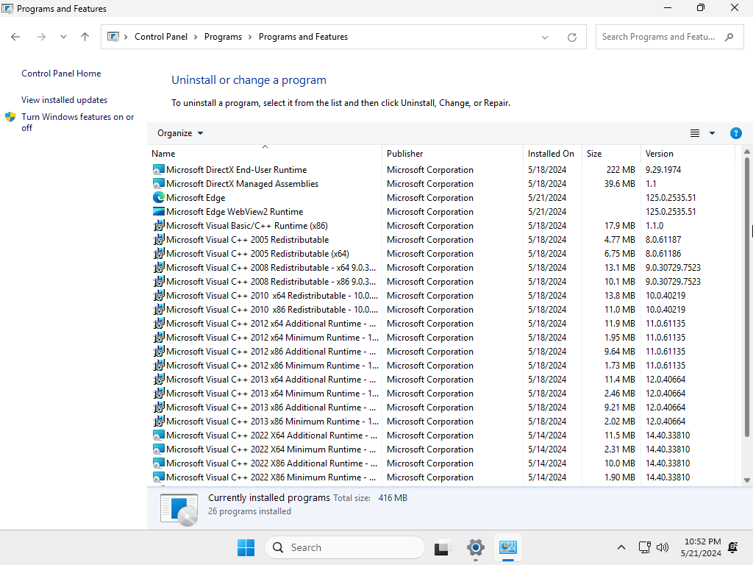Click Programs and Features breadcrumb
The width and height of the screenshot is (753, 565).
pyautogui.click(x=303, y=37)
